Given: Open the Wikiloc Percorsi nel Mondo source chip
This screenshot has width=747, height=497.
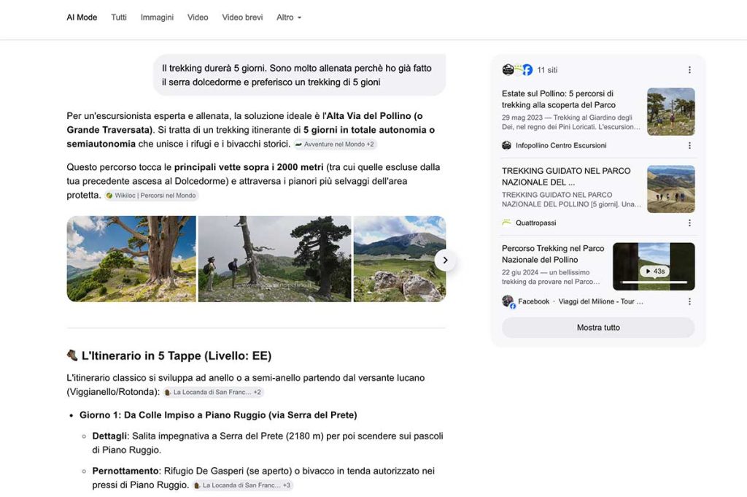Looking at the screenshot, I should [x=151, y=196].
